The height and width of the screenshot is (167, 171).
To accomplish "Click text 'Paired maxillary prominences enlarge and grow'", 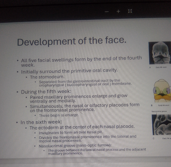I will [79, 97].
